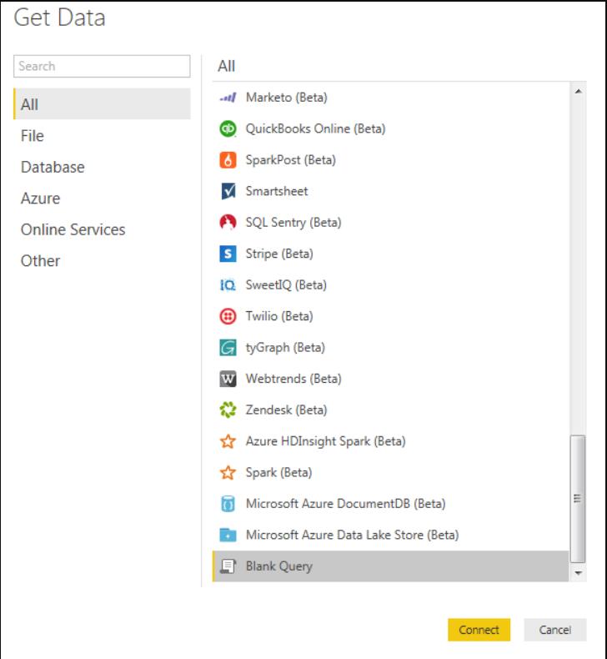Click the Webtrends W icon

point(226,379)
